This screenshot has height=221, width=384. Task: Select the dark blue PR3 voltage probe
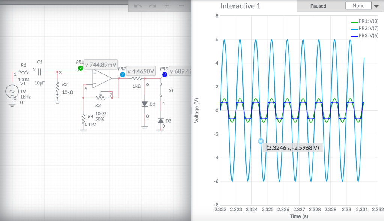click(x=164, y=75)
